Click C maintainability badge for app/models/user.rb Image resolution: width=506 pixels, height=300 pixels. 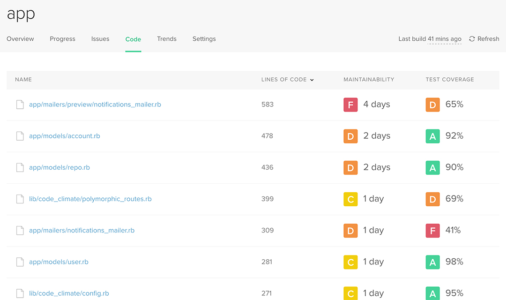(x=350, y=262)
